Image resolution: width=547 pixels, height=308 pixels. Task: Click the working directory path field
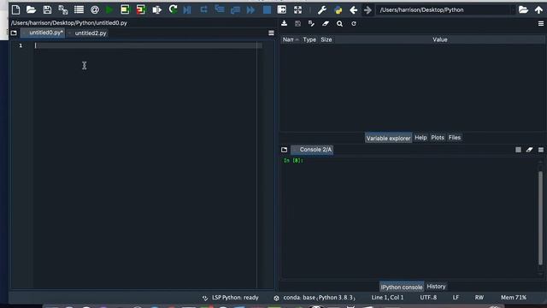coord(444,9)
